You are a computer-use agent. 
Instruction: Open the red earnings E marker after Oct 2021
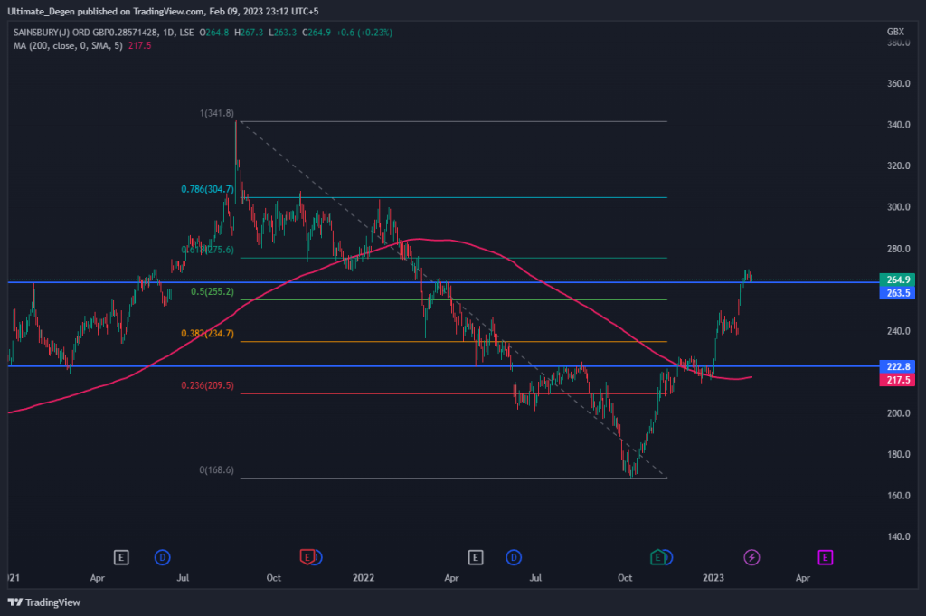[x=307, y=557]
